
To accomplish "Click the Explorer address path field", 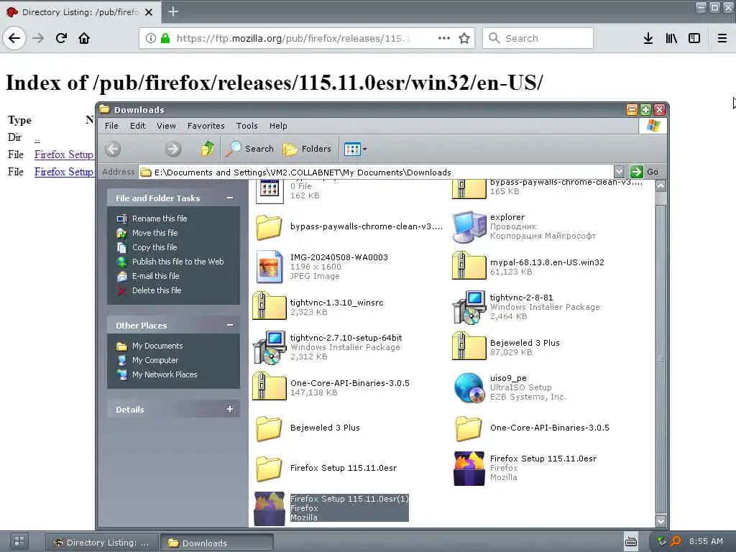I will [x=377, y=172].
